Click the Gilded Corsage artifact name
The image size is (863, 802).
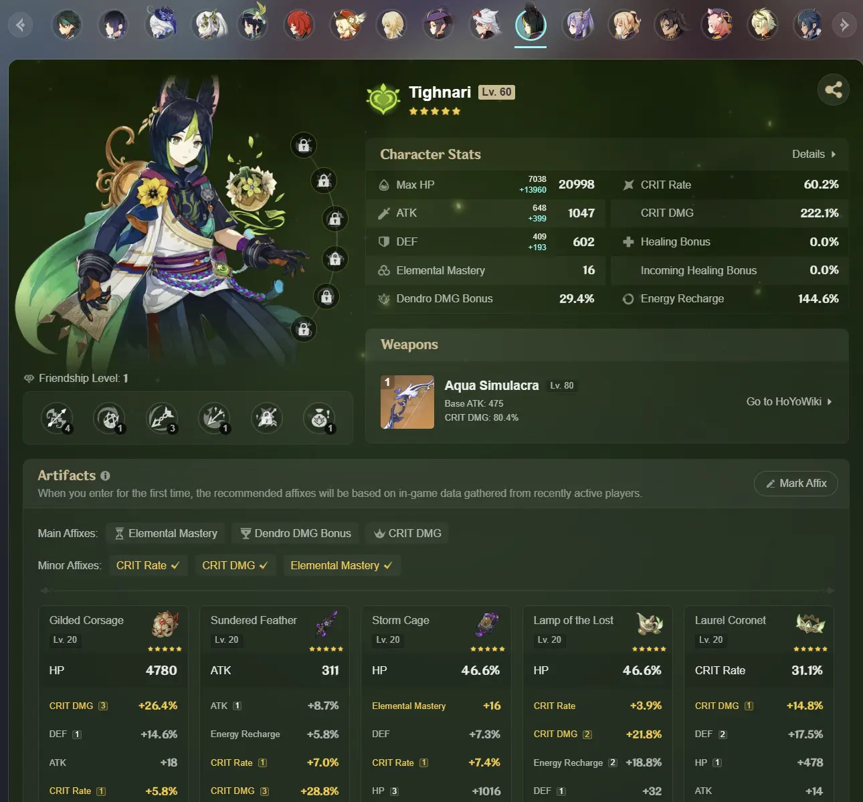[x=86, y=620]
